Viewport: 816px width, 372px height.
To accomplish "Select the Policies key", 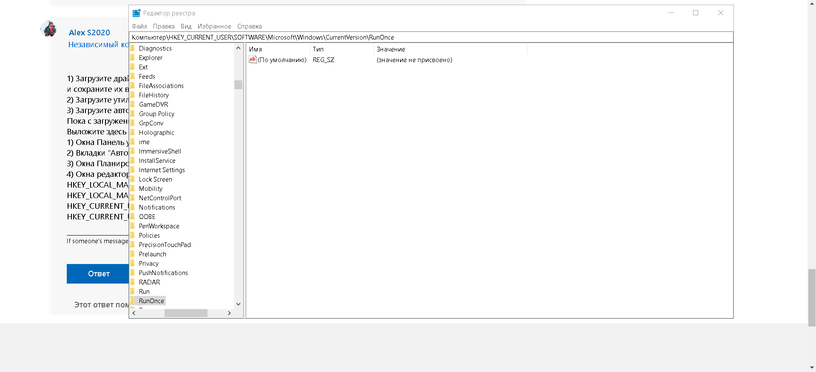I will pos(149,236).
